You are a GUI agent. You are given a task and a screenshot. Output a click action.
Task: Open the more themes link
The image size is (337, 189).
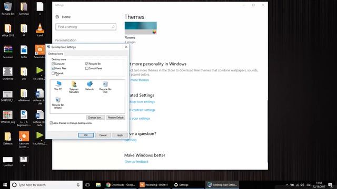pyautogui.click(x=140, y=80)
